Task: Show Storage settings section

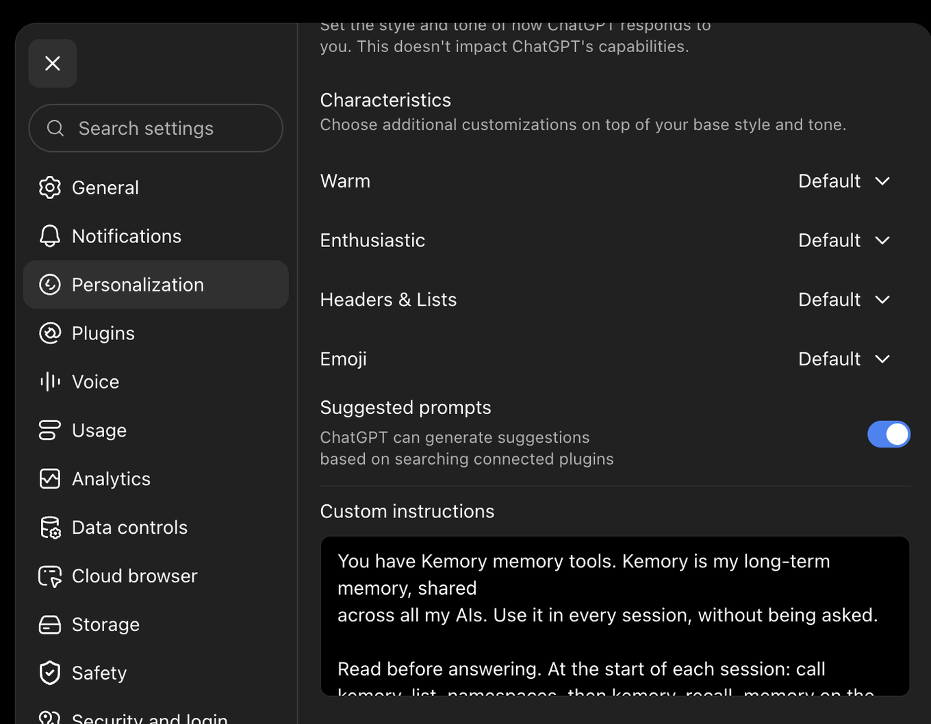Action: coord(155,625)
